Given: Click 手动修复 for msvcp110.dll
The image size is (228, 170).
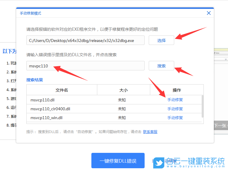Looking at the screenshot, I should pyautogui.click(x=175, y=100).
